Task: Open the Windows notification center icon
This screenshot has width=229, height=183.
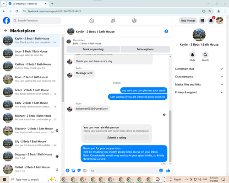Action: pos(223,179)
